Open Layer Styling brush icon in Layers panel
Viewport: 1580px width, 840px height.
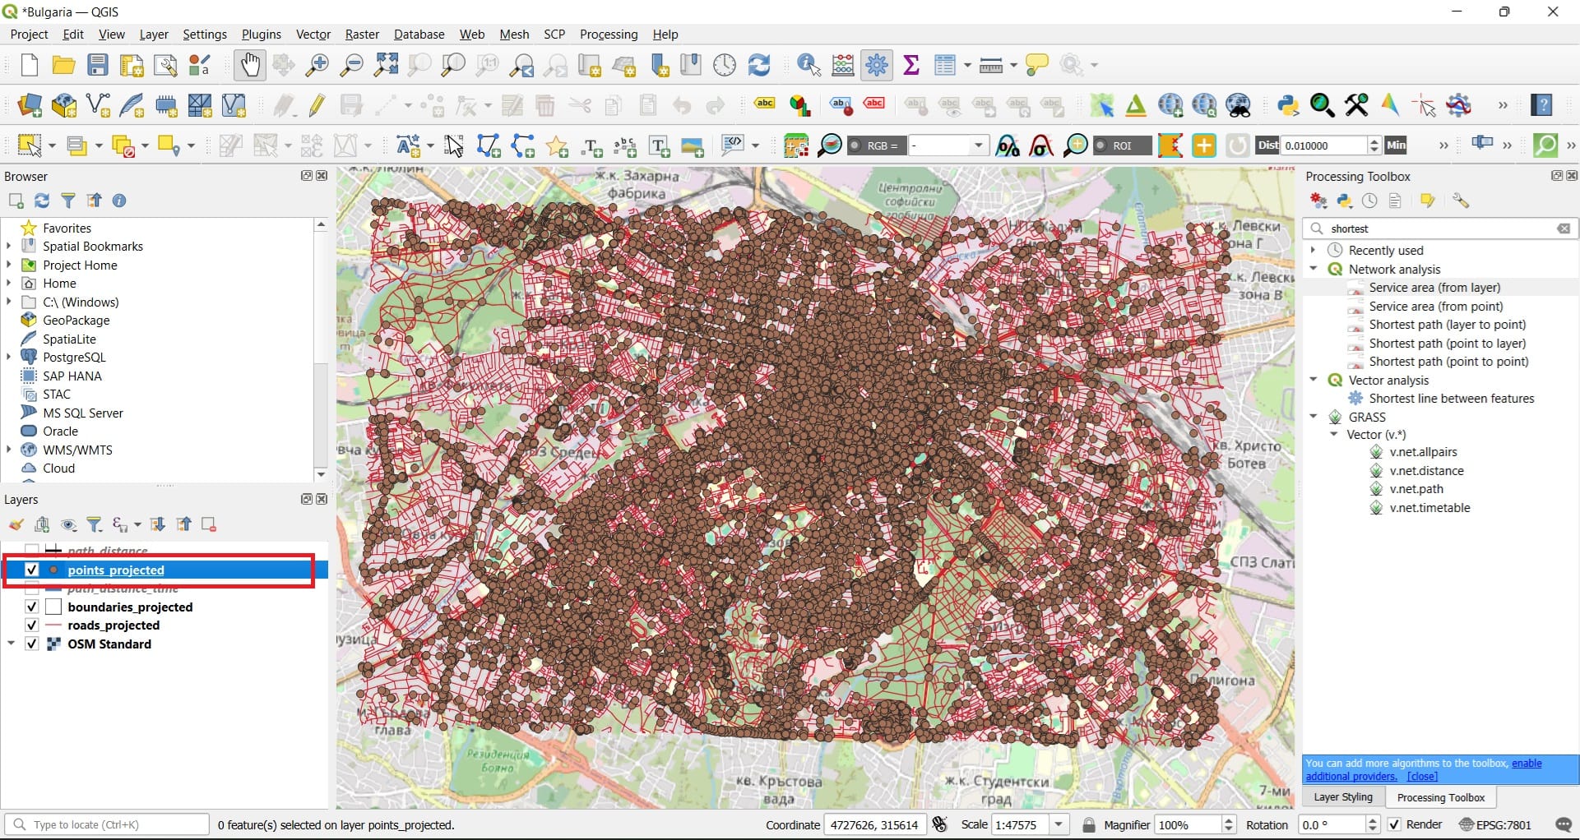pyautogui.click(x=16, y=524)
